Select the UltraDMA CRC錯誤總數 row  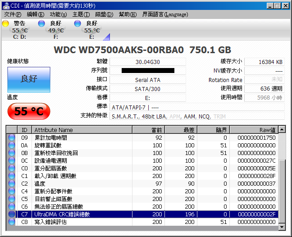(142, 214)
